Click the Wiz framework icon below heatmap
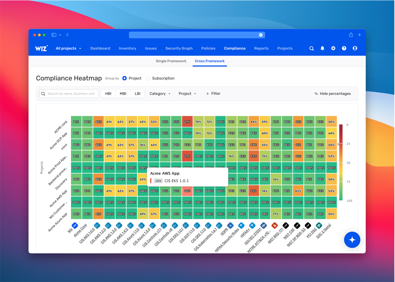 pos(75,226)
